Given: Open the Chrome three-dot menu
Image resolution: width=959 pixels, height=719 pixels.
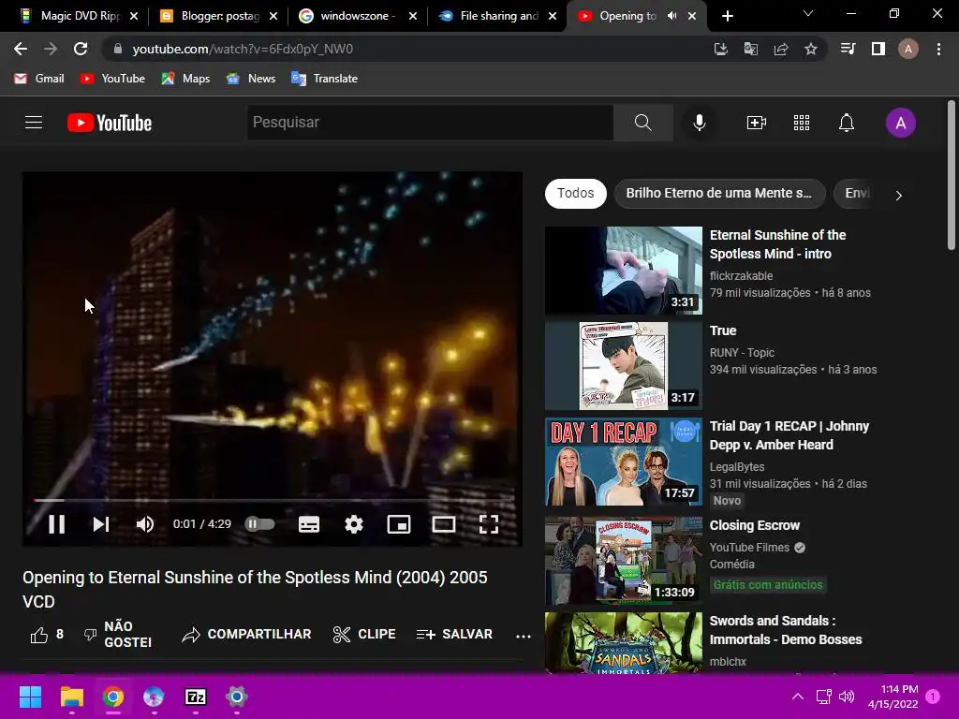Looking at the screenshot, I should (938, 49).
